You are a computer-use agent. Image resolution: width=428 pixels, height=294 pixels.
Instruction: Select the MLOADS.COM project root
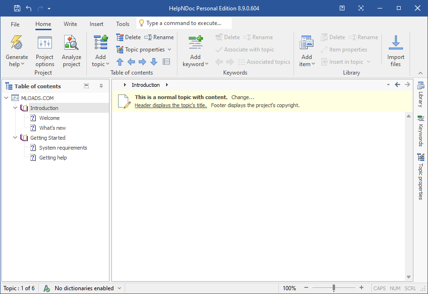click(37, 98)
